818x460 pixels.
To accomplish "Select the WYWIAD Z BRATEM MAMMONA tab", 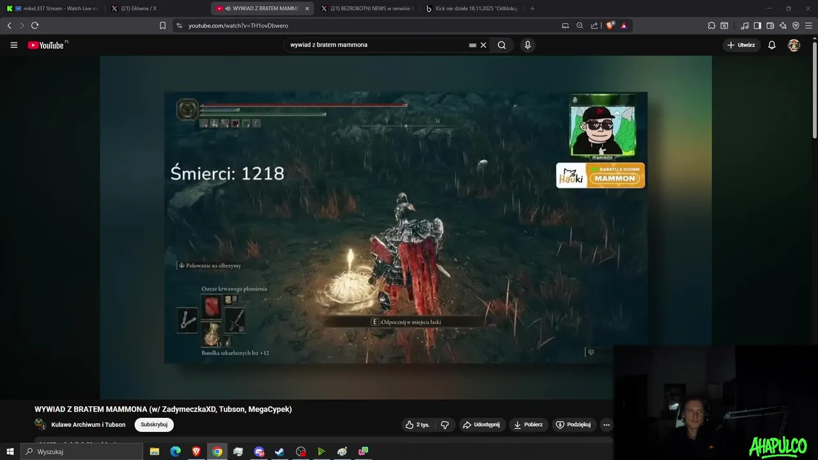I will [x=262, y=8].
